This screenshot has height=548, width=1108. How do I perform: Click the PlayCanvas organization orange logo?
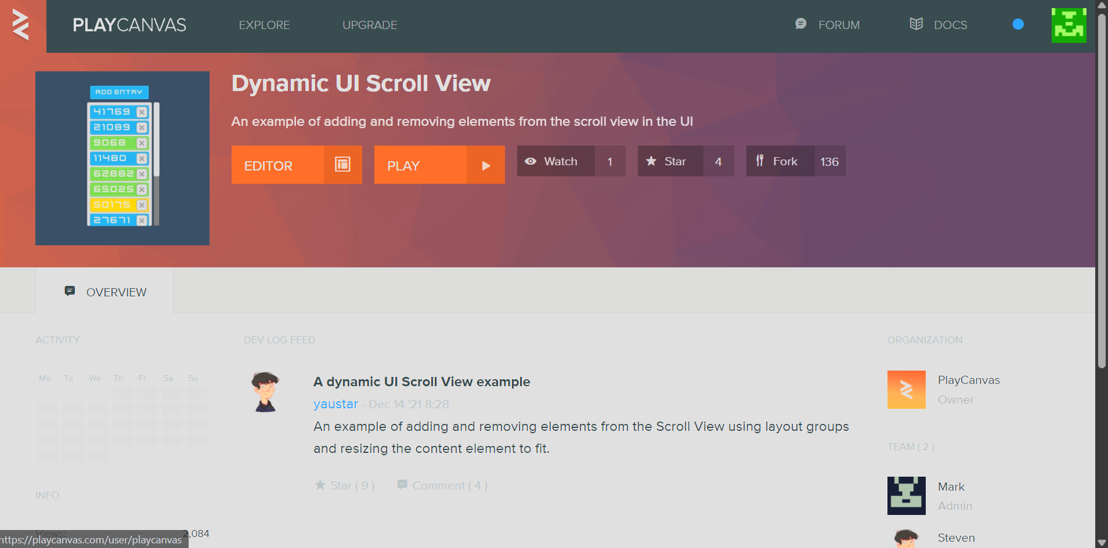click(x=906, y=390)
